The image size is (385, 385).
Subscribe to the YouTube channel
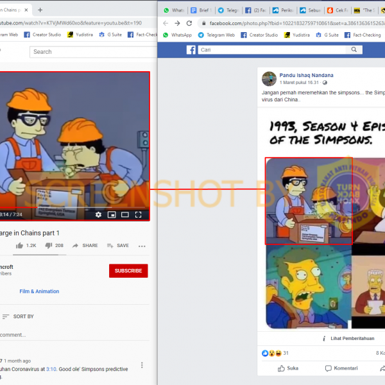(x=128, y=271)
